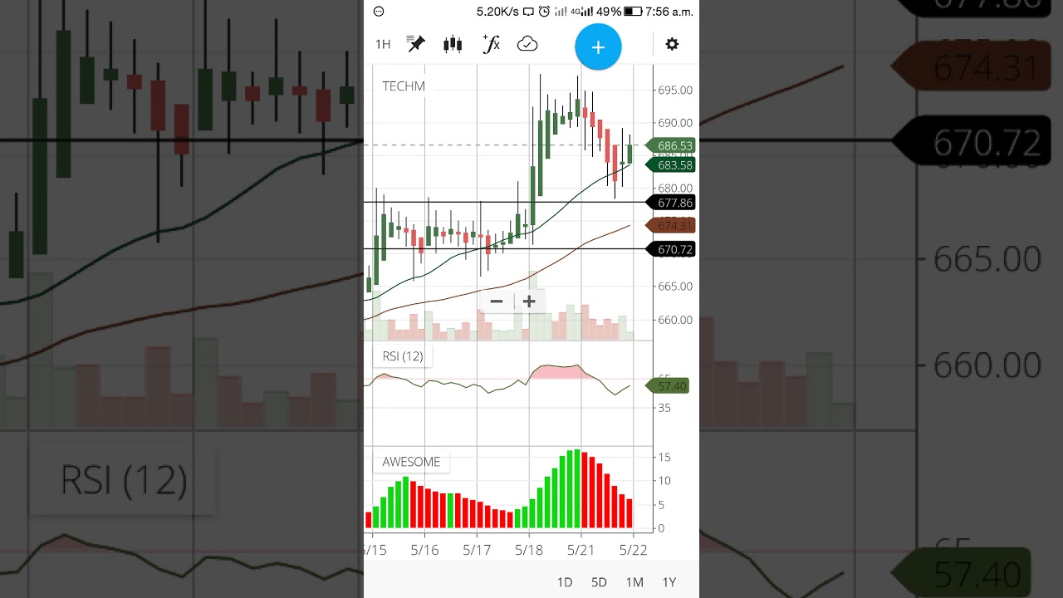1063x598 pixels.
Task: Open the chart settings gear
Action: (672, 45)
